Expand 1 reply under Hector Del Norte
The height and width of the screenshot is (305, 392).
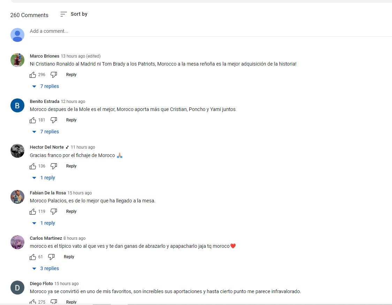tap(44, 178)
